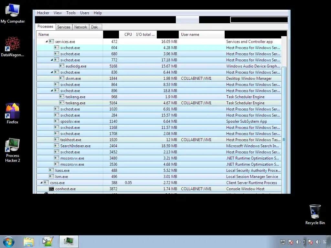
Task: Click the Process Hacker taskbar button
Action: 69,242
